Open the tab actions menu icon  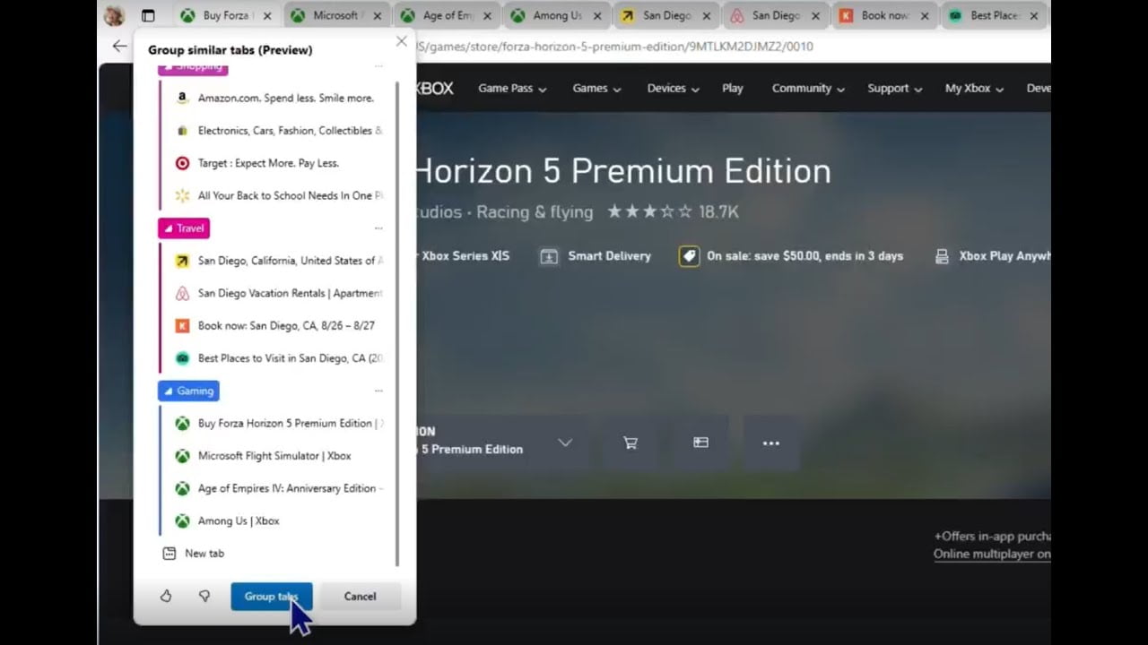149,15
